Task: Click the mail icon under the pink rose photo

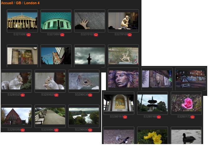Action: point(193,117)
